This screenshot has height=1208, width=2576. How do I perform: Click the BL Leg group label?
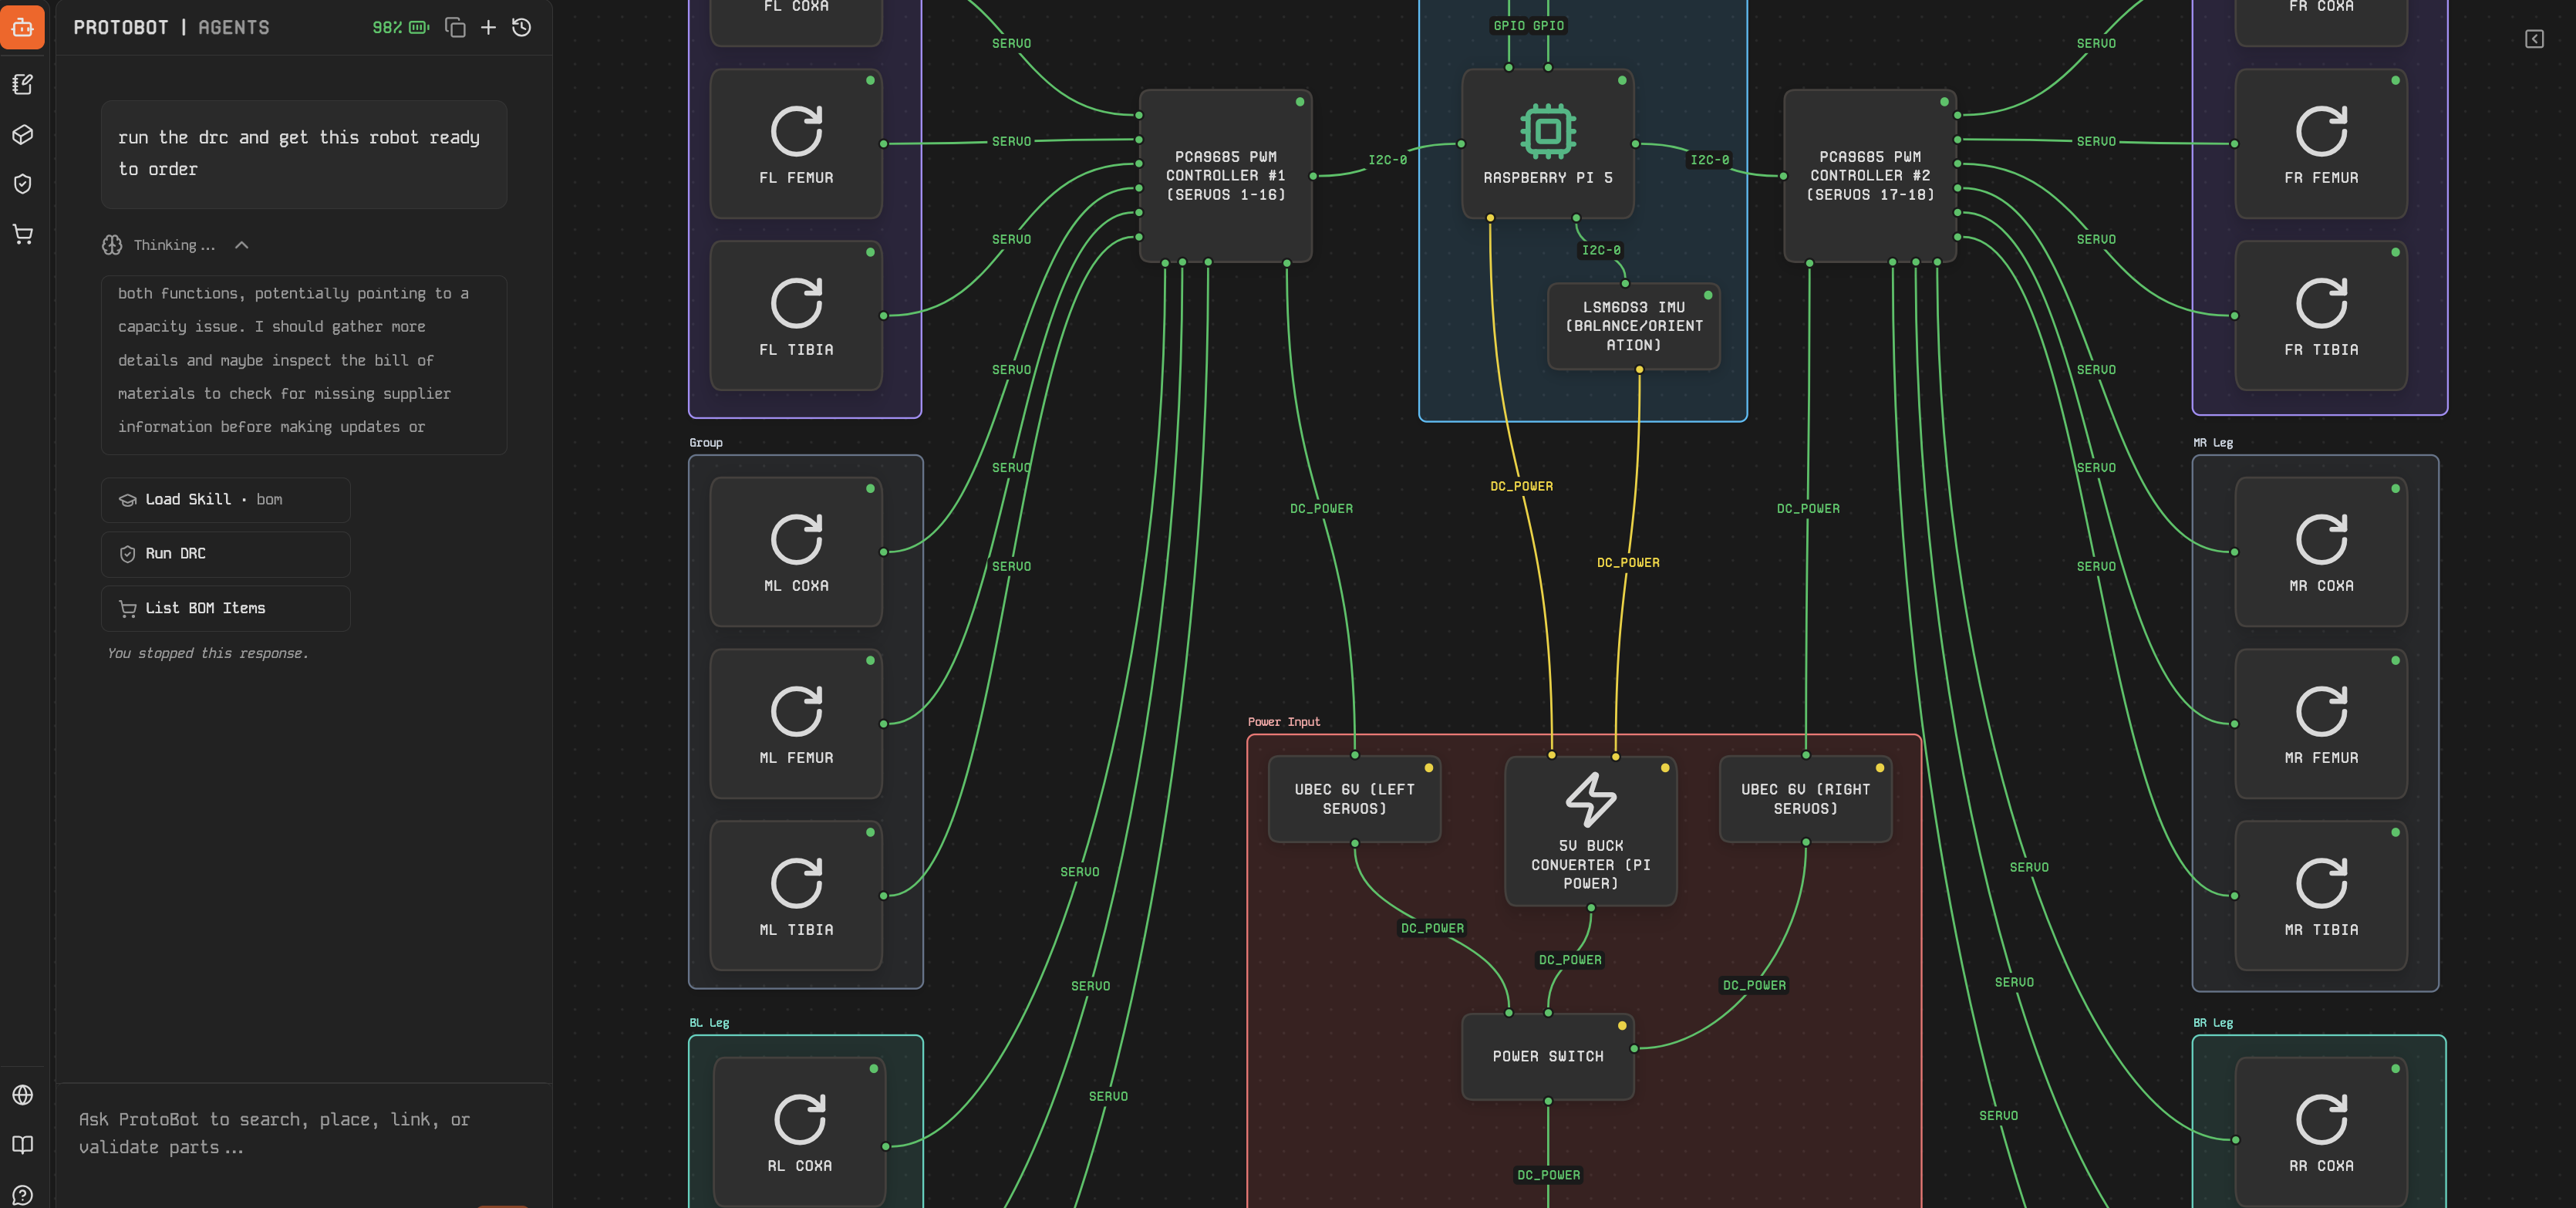click(x=709, y=1023)
